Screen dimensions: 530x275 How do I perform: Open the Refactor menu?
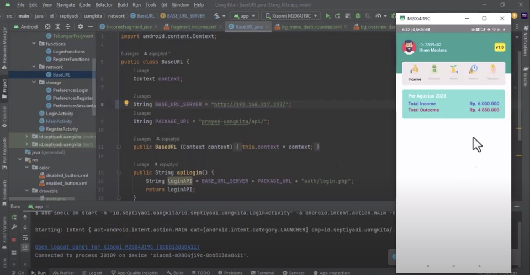[104, 5]
